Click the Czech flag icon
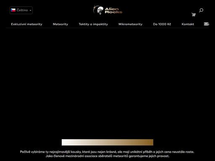 (13, 10)
